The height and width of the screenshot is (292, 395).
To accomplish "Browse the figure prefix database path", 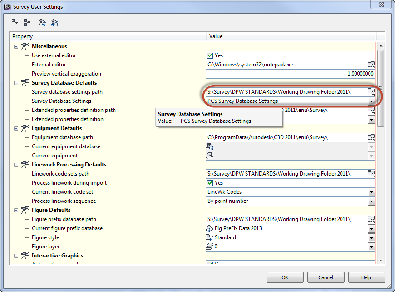I will click(371, 219).
